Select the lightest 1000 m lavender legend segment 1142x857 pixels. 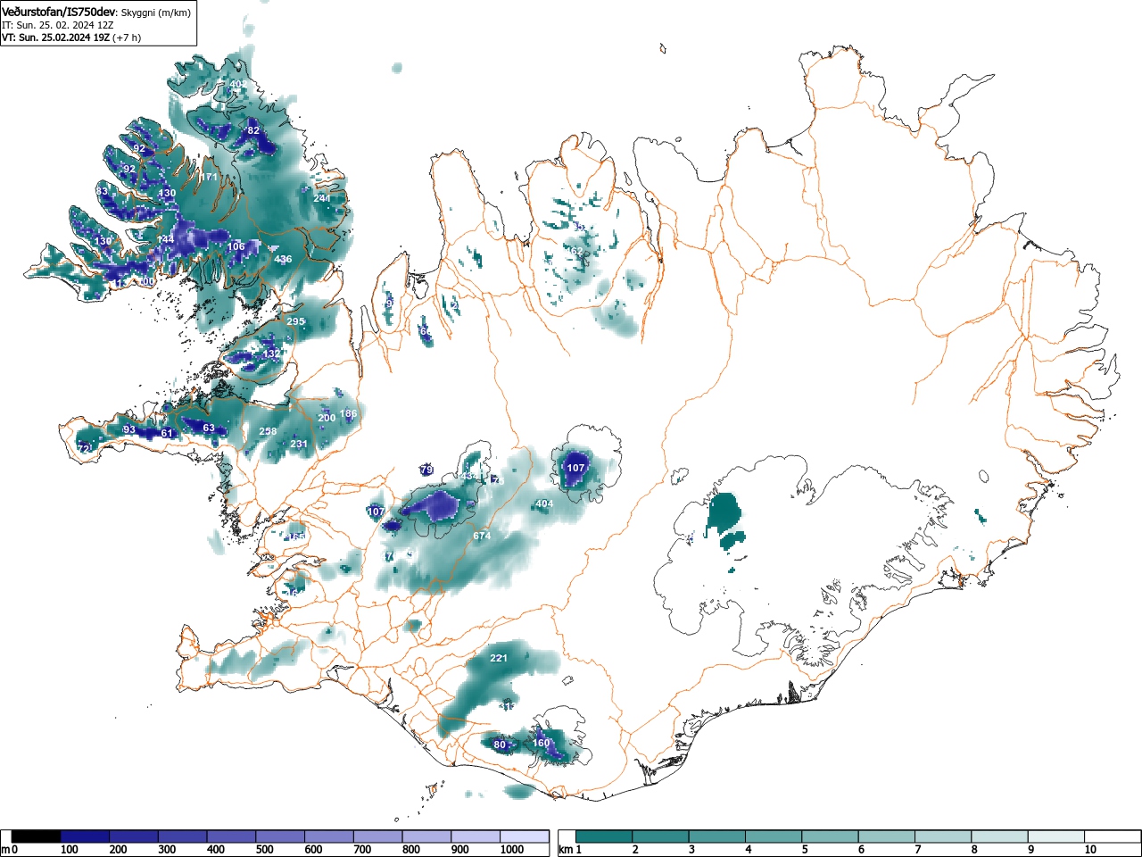tap(525, 836)
